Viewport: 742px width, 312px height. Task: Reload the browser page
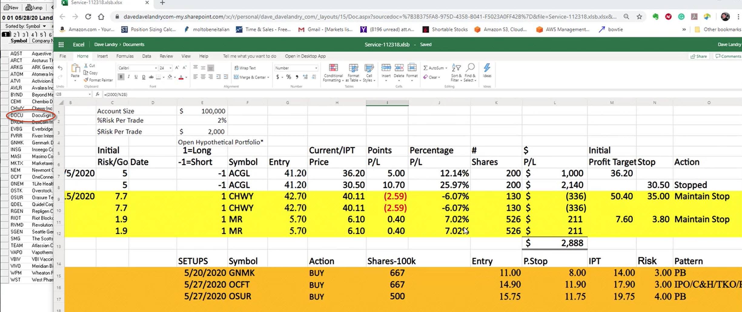[x=88, y=17]
